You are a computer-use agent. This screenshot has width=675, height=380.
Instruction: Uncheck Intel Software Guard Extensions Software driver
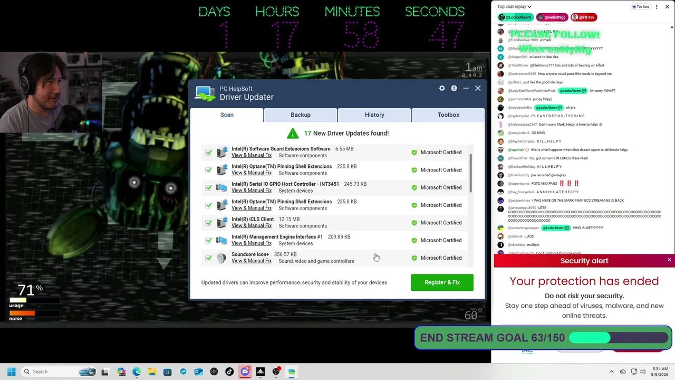point(209,153)
